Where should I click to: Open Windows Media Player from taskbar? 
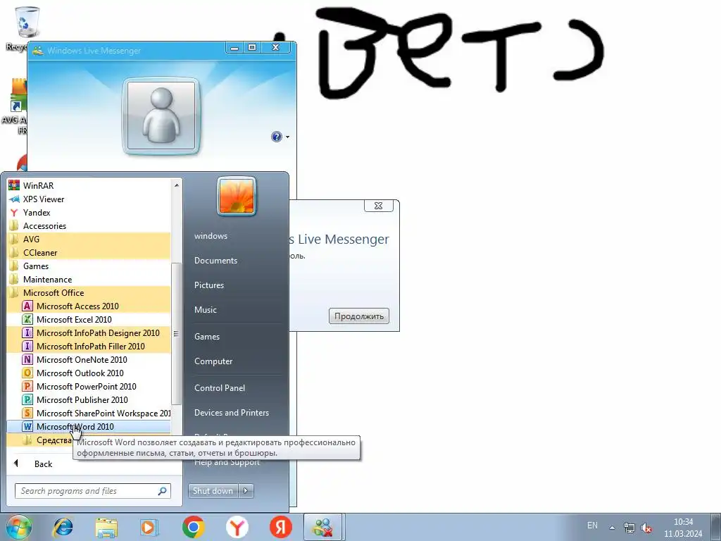tap(149, 527)
